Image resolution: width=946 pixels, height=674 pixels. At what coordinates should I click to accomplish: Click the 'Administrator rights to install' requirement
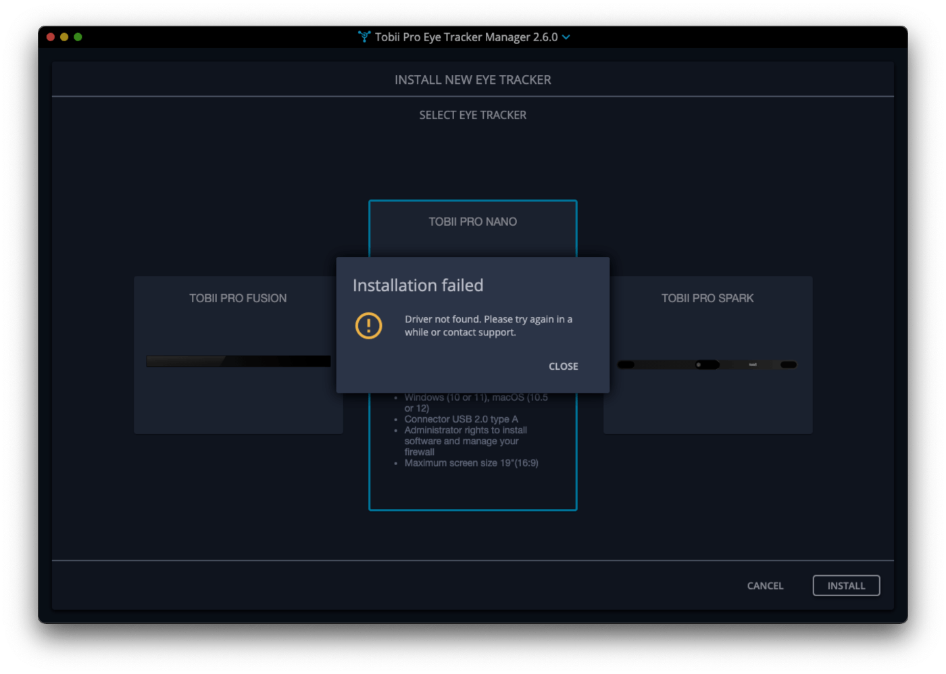466,441
